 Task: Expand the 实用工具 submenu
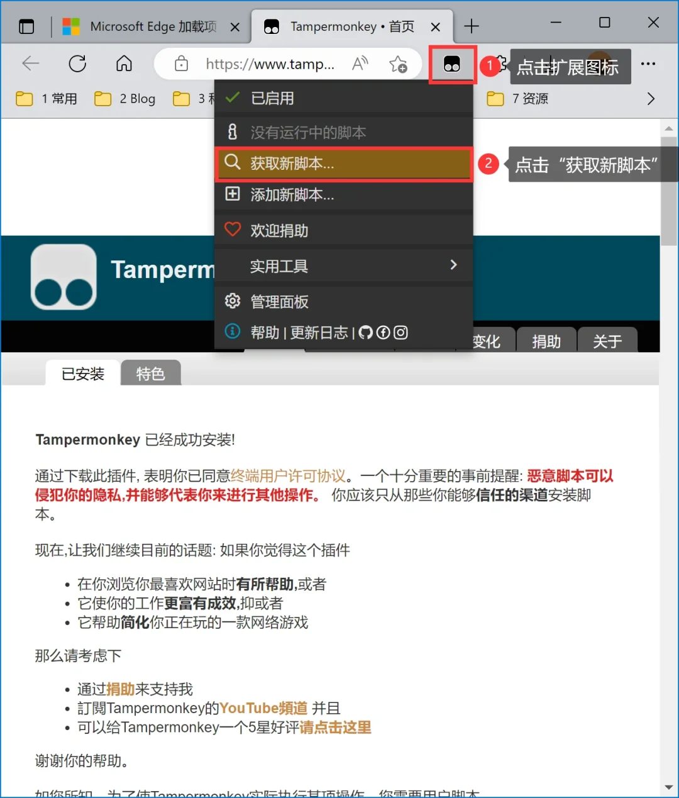coord(344,266)
